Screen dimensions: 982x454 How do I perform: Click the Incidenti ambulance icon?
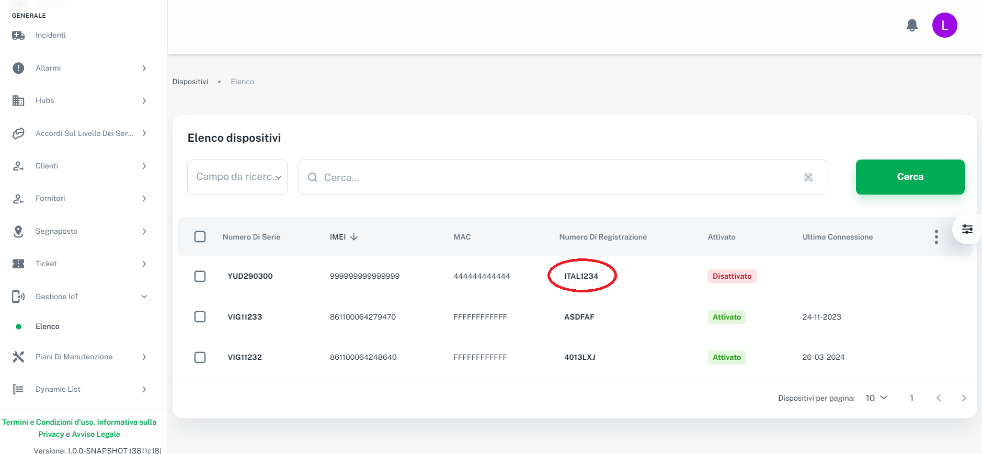point(18,36)
